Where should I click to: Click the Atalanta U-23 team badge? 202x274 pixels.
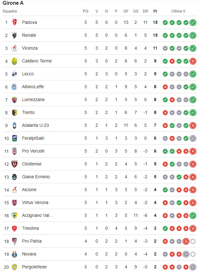point(14,125)
